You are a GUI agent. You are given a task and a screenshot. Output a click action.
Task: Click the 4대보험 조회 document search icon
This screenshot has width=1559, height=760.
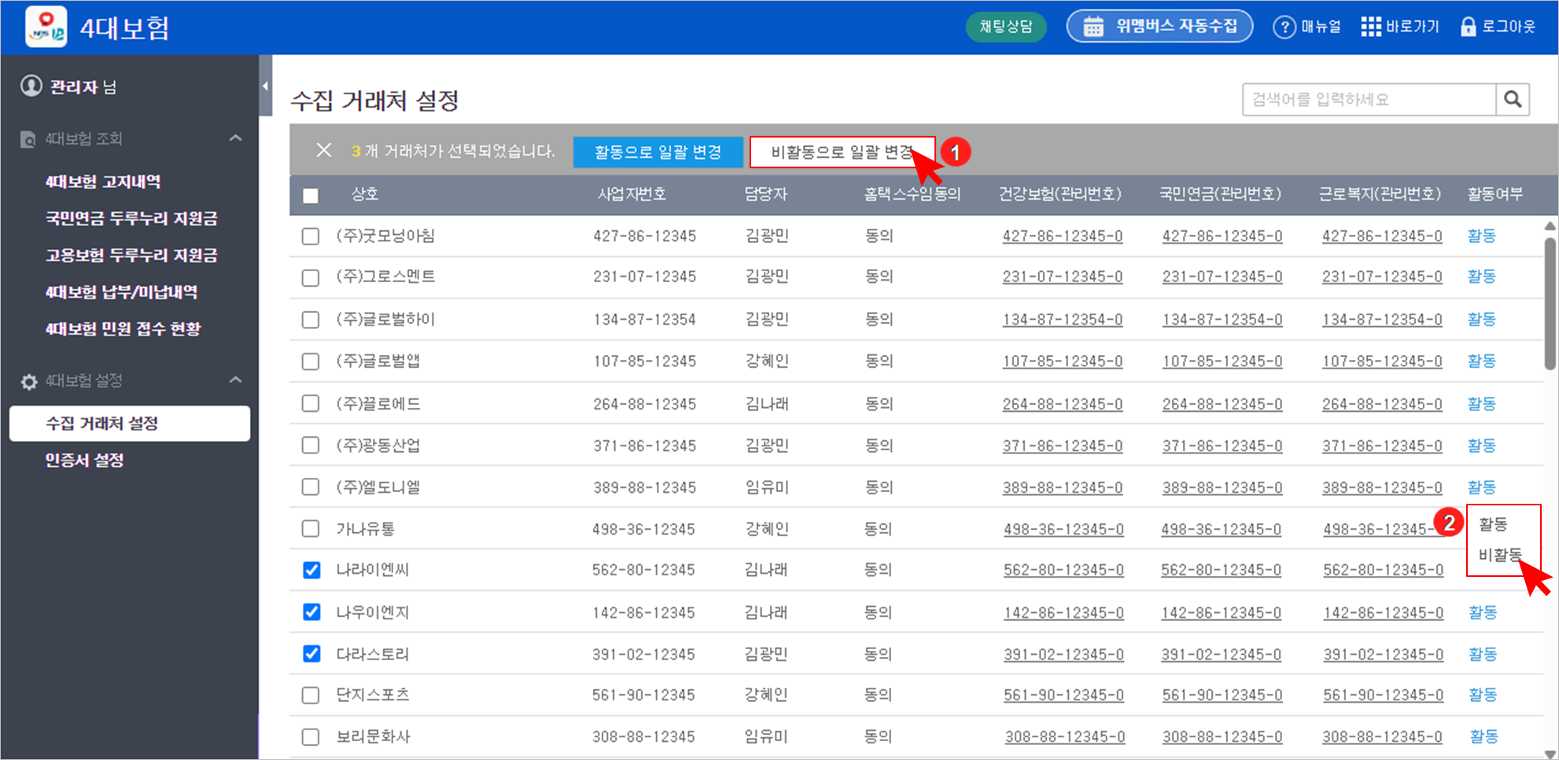click(28, 140)
